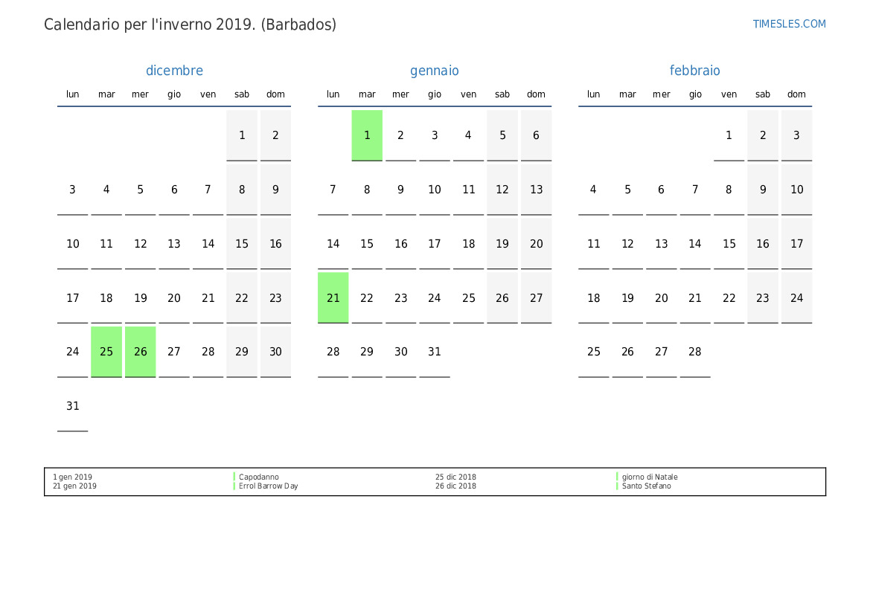Open the febbraio month heading
This screenshot has width=870, height=615.
(x=694, y=71)
